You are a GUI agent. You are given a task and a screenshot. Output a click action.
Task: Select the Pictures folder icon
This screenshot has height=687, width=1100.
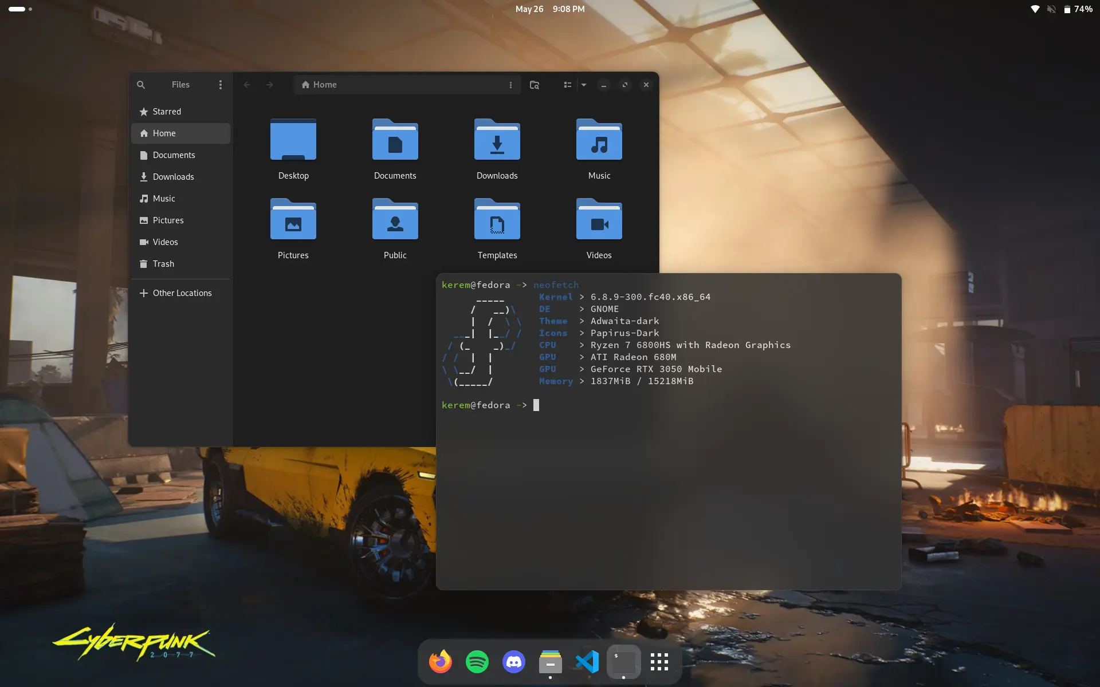[x=293, y=219]
